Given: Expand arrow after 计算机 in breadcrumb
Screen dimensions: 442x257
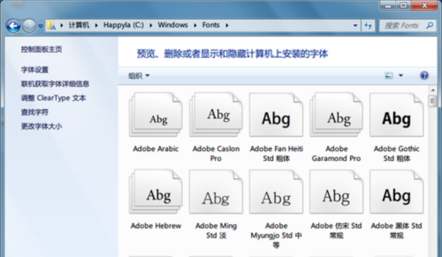Looking at the screenshot, I should (x=96, y=26).
